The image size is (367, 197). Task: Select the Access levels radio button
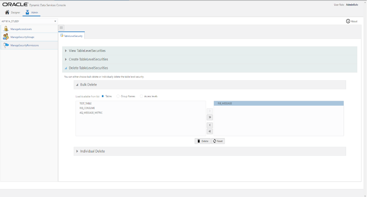[141, 96]
